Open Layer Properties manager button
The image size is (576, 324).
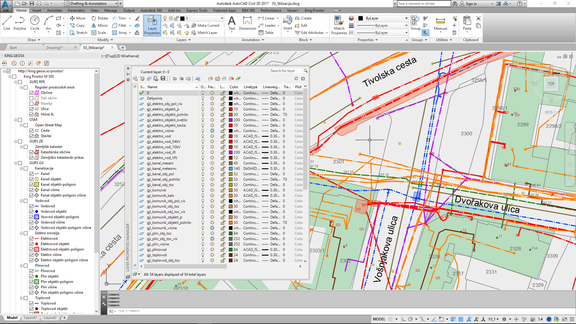coord(152,25)
